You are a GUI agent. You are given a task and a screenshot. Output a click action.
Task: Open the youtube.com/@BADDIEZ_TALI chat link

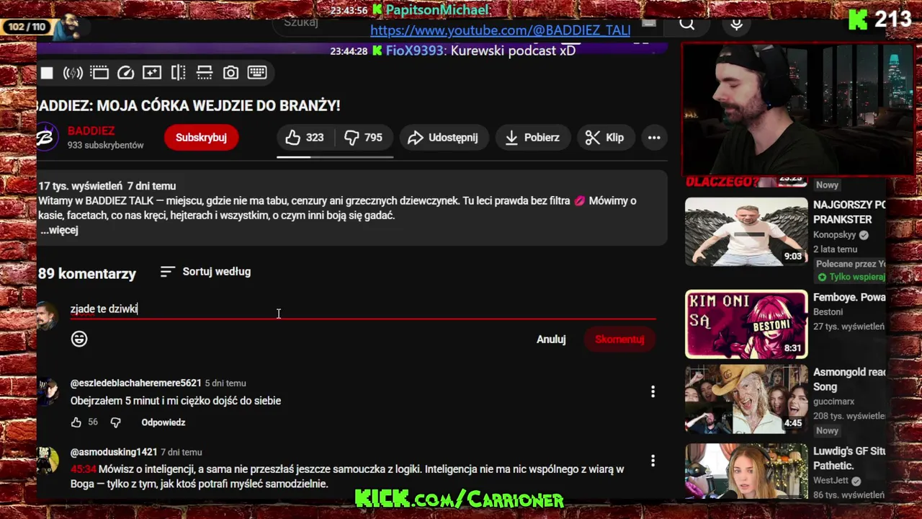(500, 30)
